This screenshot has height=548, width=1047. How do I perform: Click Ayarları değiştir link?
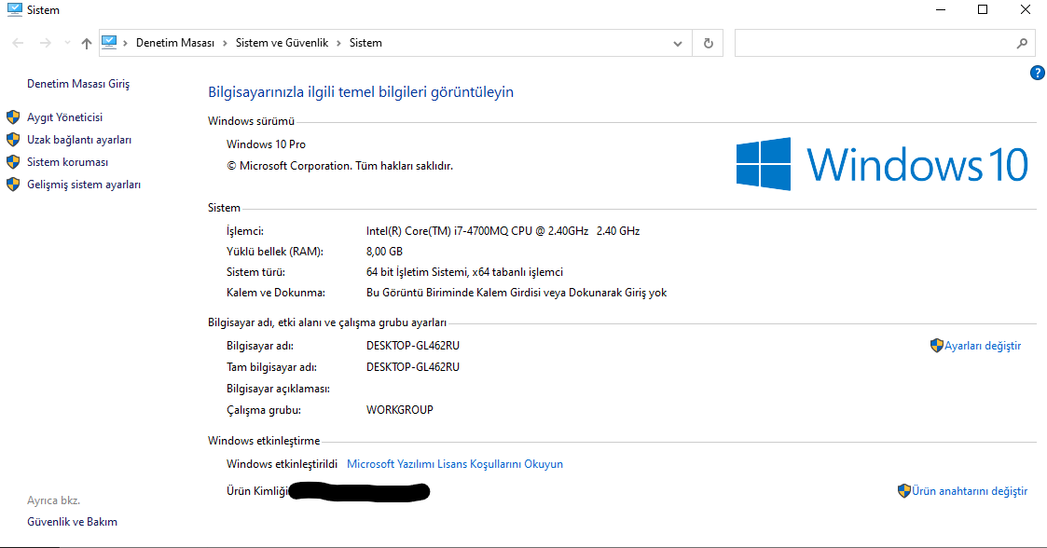point(983,346)
